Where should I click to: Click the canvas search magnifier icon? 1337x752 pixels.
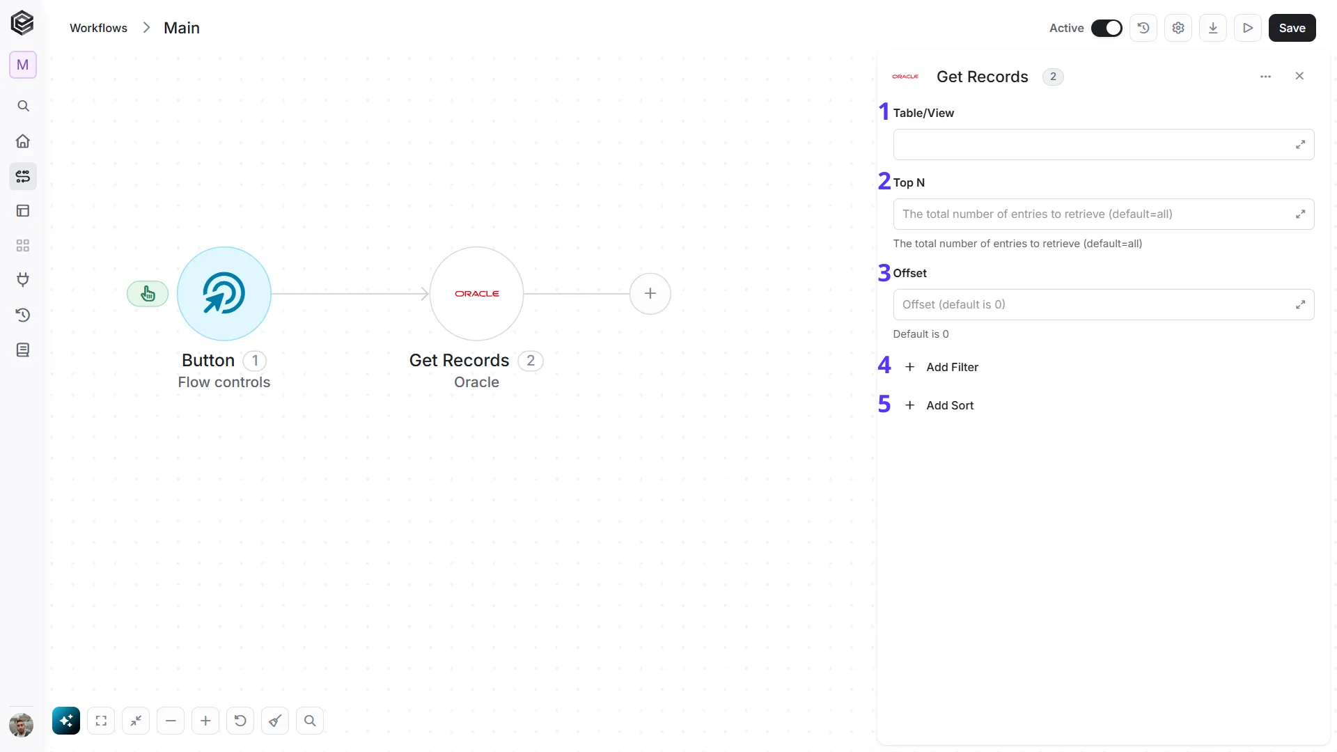coord(310,721)
